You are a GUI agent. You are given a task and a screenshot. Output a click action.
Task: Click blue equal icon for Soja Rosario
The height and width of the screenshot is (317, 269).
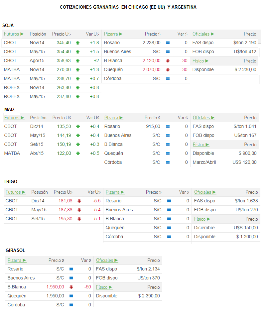(x=168, y=43)
